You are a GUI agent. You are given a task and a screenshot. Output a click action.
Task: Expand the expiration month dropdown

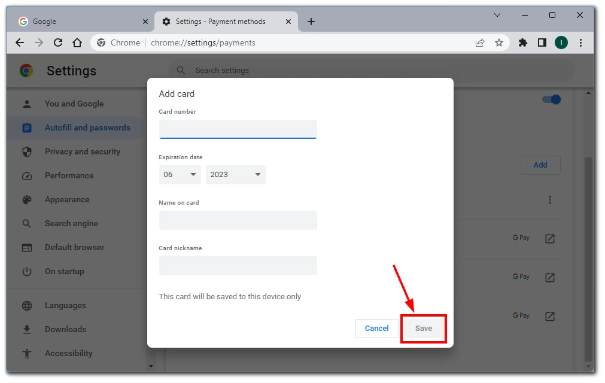(180, 175)
